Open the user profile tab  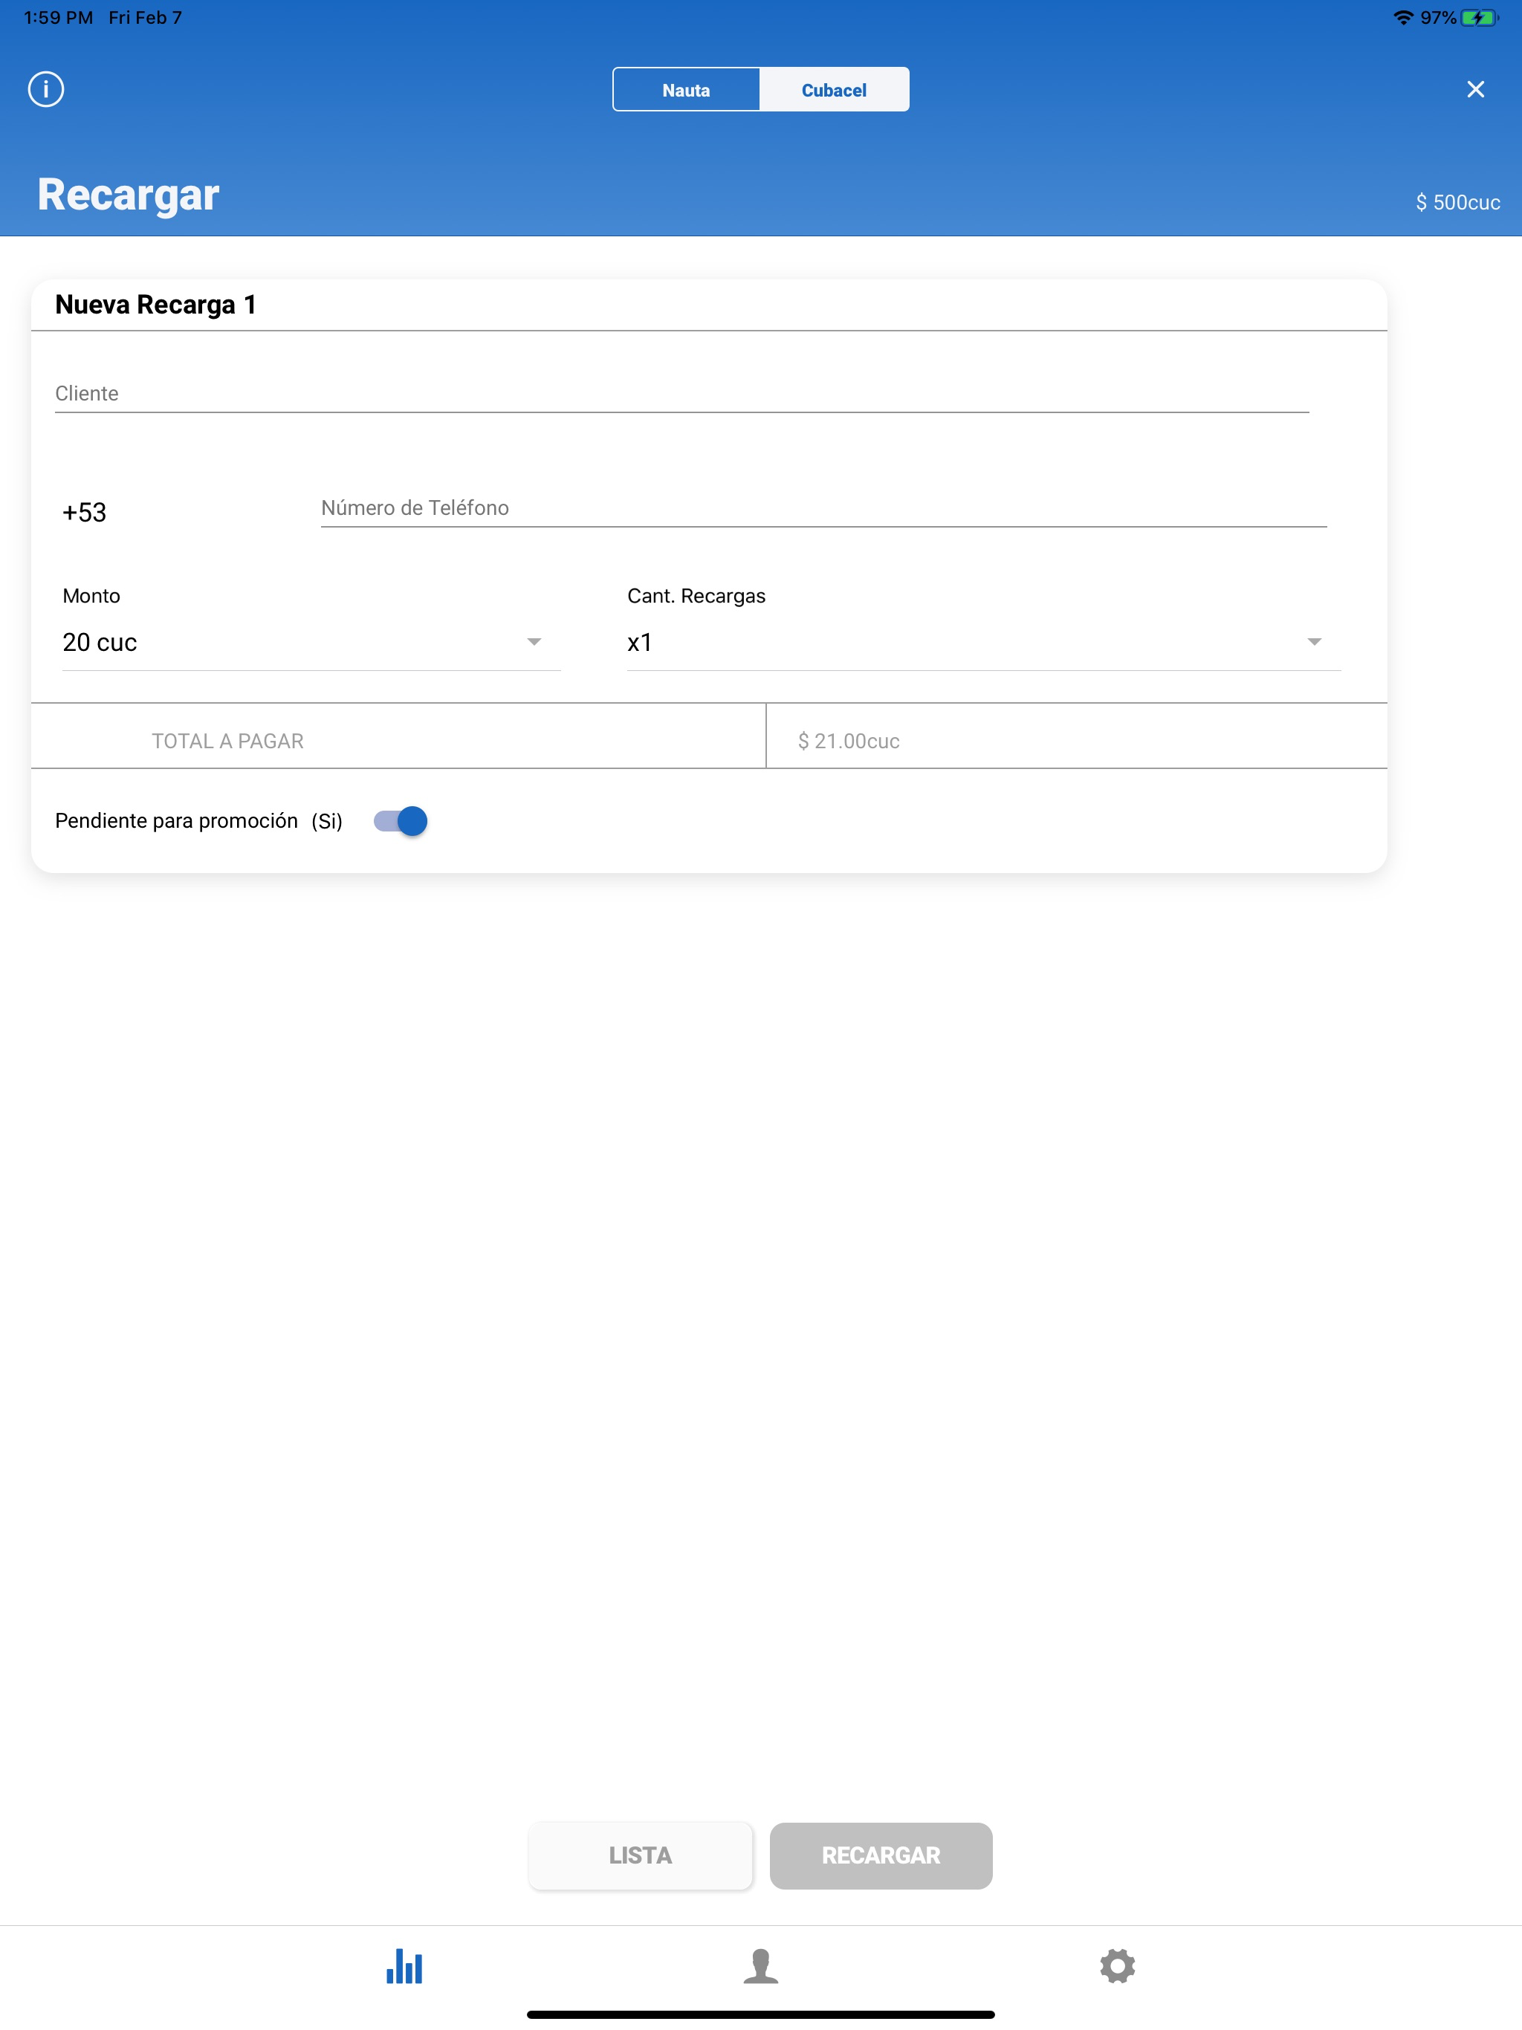760,1966
